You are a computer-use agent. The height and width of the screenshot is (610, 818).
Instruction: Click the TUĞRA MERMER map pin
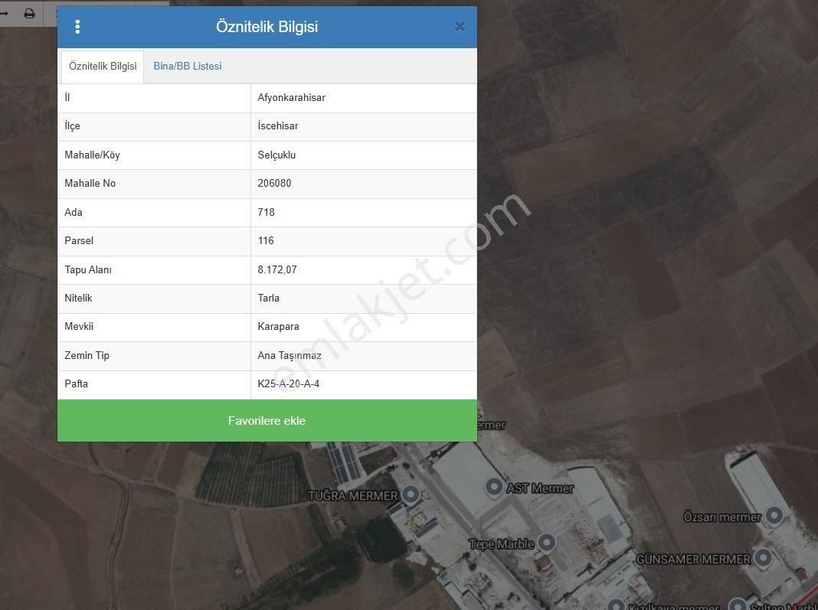[411, 494]
